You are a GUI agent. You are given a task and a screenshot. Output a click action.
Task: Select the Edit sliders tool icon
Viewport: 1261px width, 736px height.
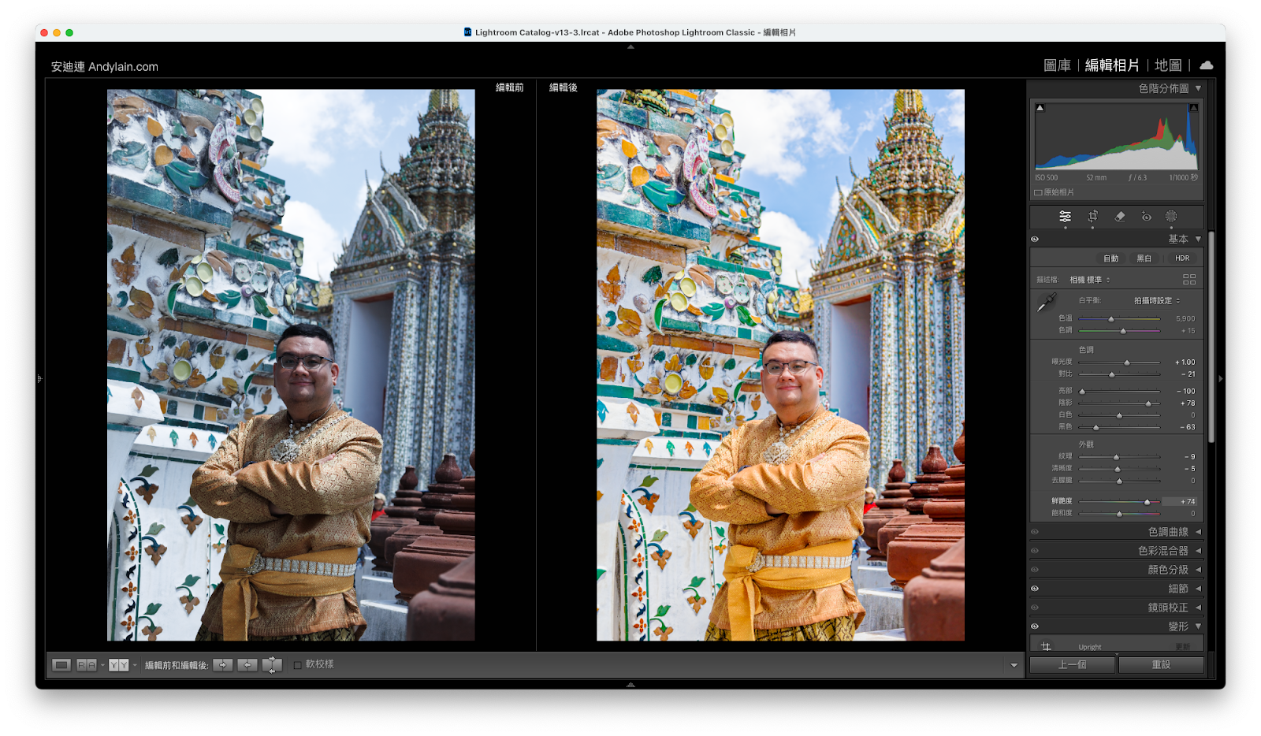1065,217
